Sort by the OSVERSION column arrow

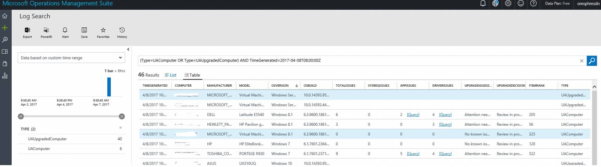(296, 86)
